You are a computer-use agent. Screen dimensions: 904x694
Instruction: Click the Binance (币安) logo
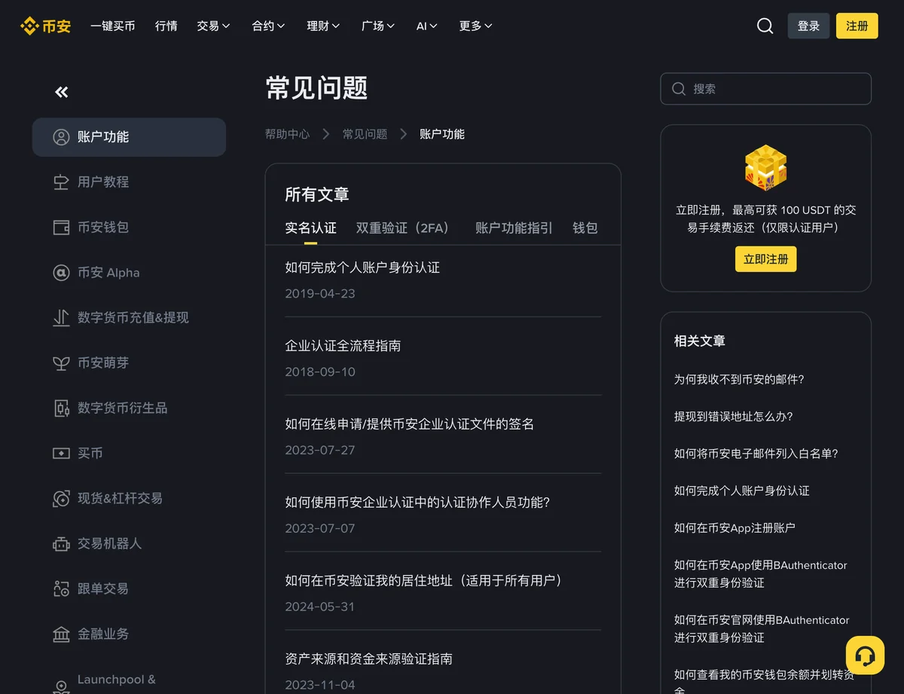[x=45, y=26]
